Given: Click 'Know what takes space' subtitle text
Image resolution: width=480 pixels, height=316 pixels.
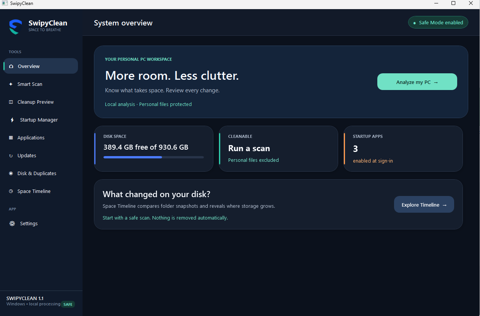Looking at the screenshot, I should (x=162, y=90).
